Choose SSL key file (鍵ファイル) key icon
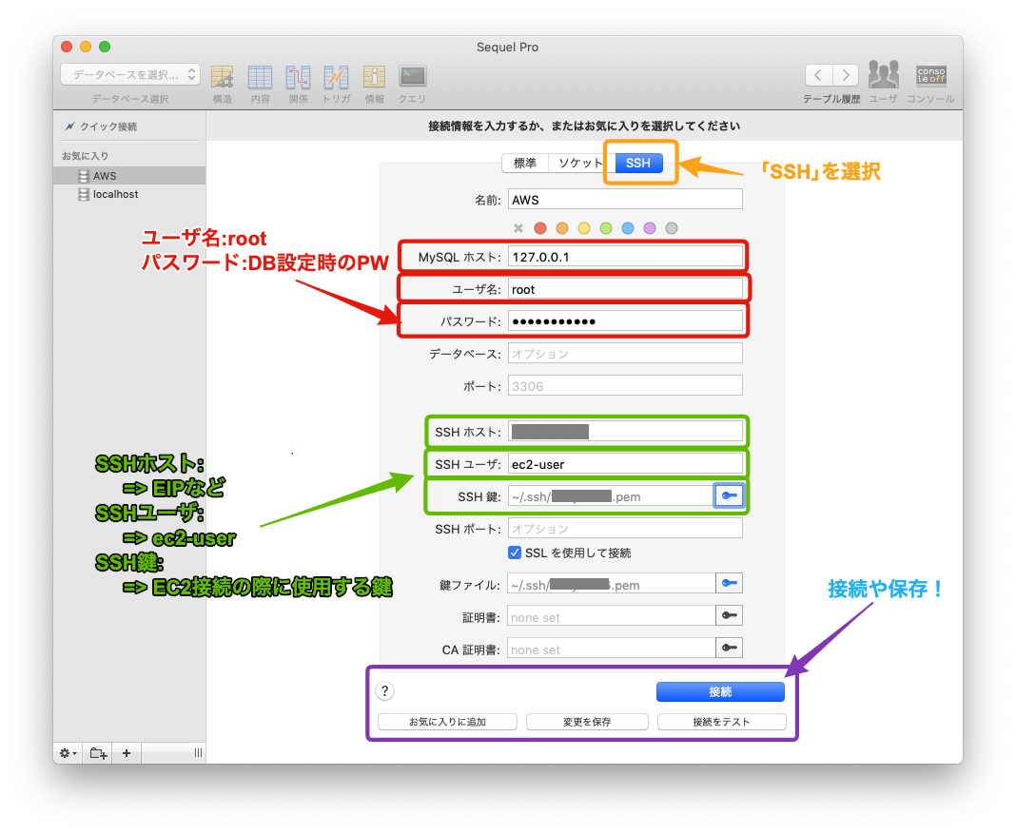The height and width of the screenshot is (834, 1016). [x=729, y=583]
